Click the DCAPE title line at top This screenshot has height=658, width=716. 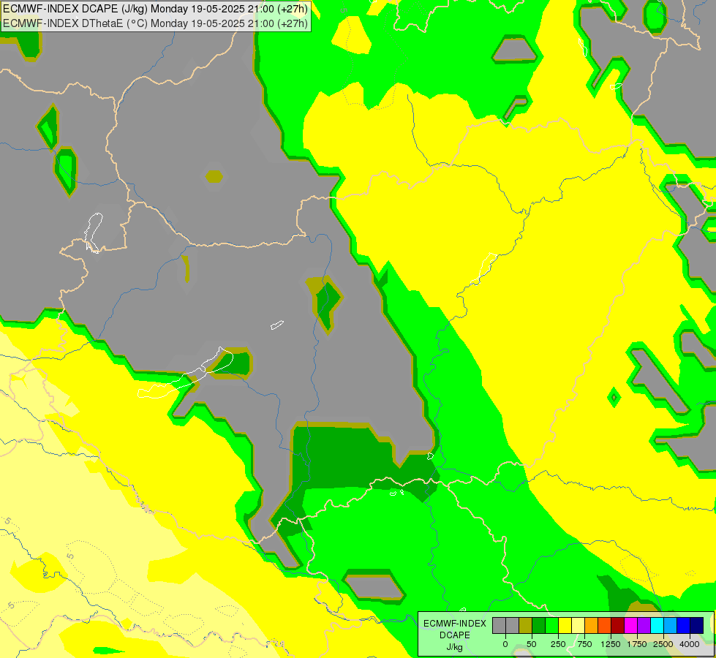pos(155,8)
